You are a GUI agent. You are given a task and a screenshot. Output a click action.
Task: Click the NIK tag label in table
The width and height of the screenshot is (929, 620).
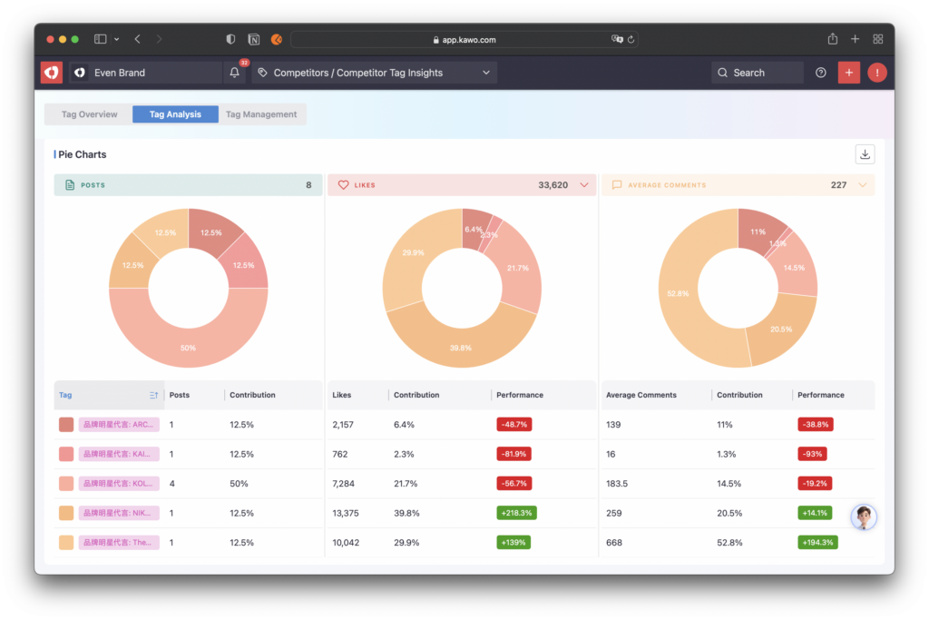(x=119, y=513)
